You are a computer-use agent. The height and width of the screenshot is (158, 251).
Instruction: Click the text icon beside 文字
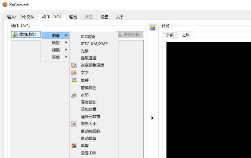point(74,73)
